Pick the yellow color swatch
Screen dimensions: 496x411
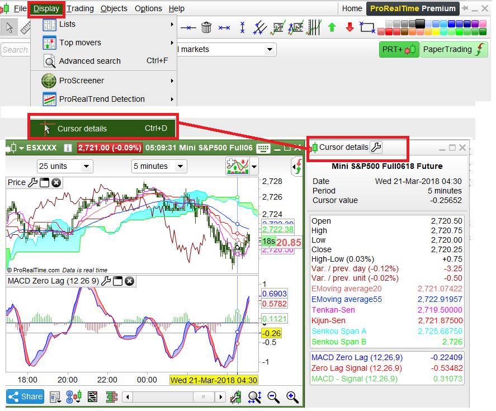tap(436, 32)
